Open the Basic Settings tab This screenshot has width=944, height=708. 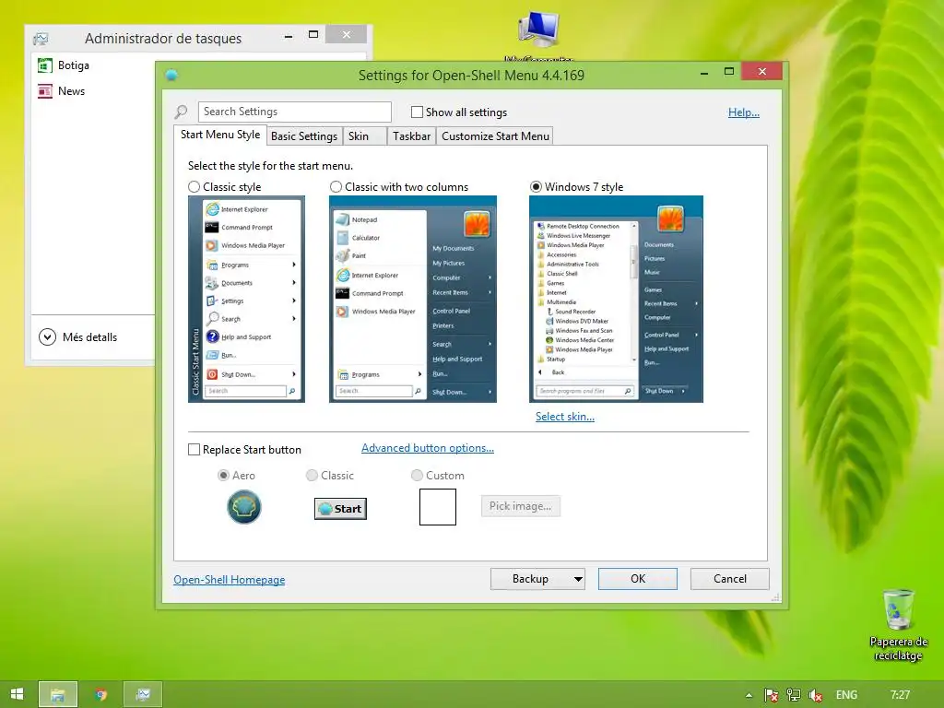click(x=304, y=136)
